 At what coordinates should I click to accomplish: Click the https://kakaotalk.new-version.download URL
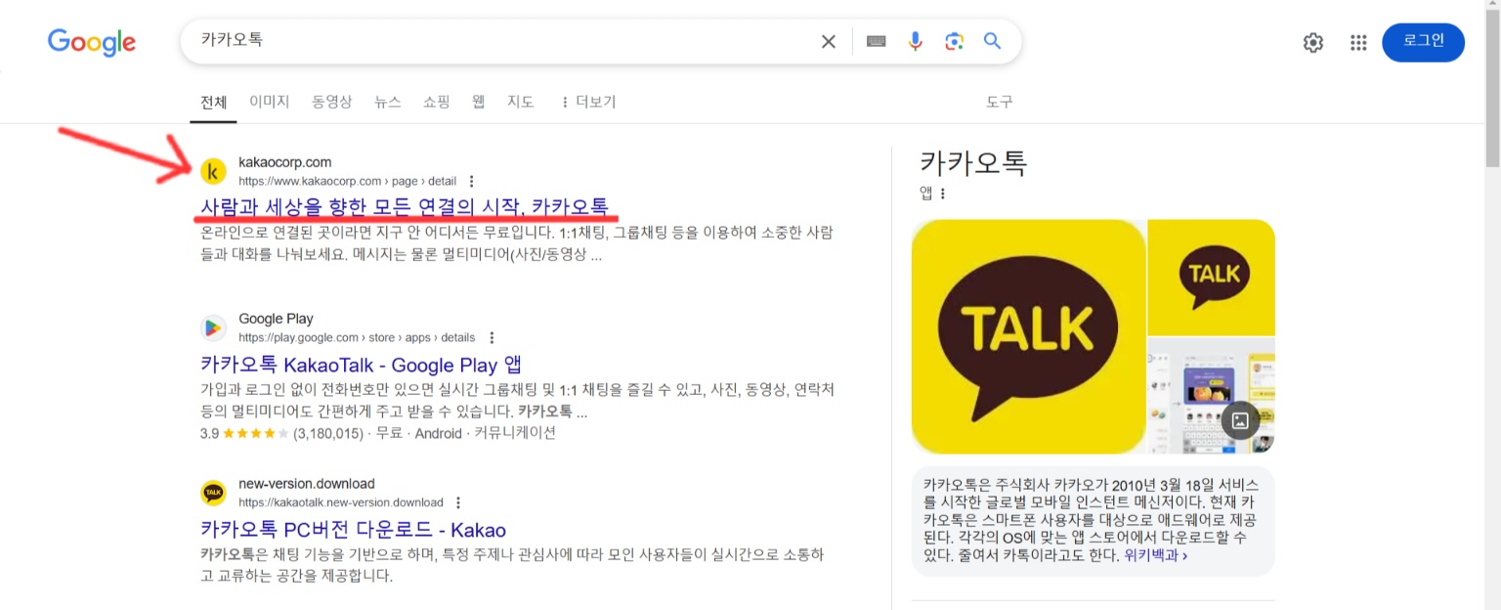pyautogui.click(x=341, y=502)
